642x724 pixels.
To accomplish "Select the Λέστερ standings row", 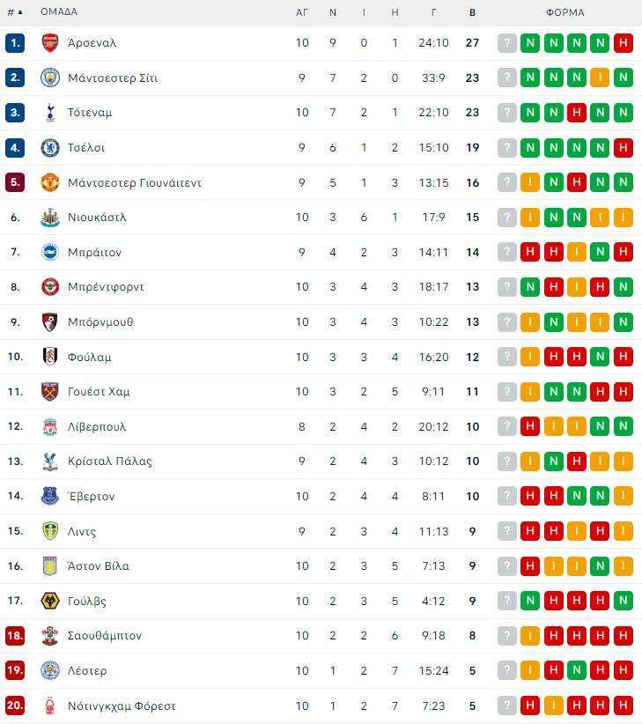I will point(321,670).
